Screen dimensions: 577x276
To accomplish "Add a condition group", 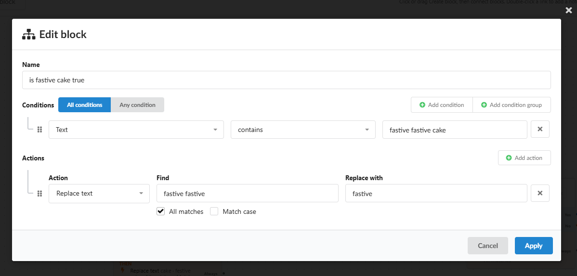I will click(511, 105).
